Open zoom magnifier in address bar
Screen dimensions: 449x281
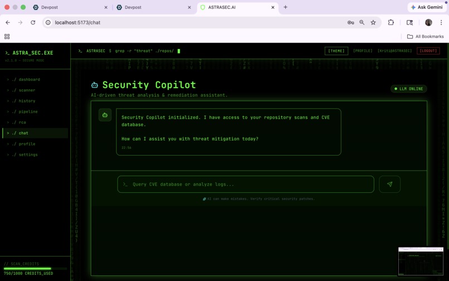coord(362,22)
